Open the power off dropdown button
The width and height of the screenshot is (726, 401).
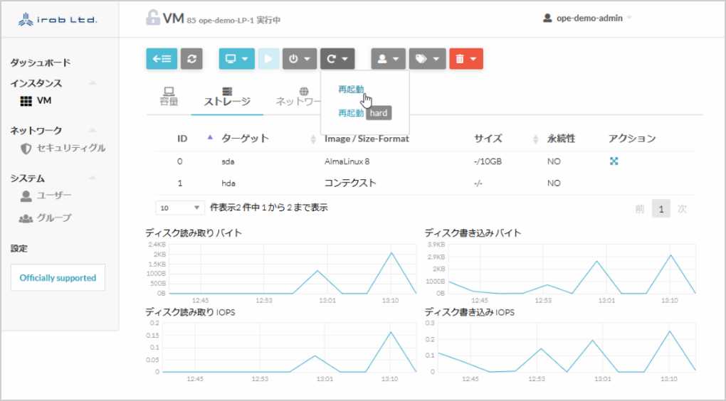click(300, 59)
